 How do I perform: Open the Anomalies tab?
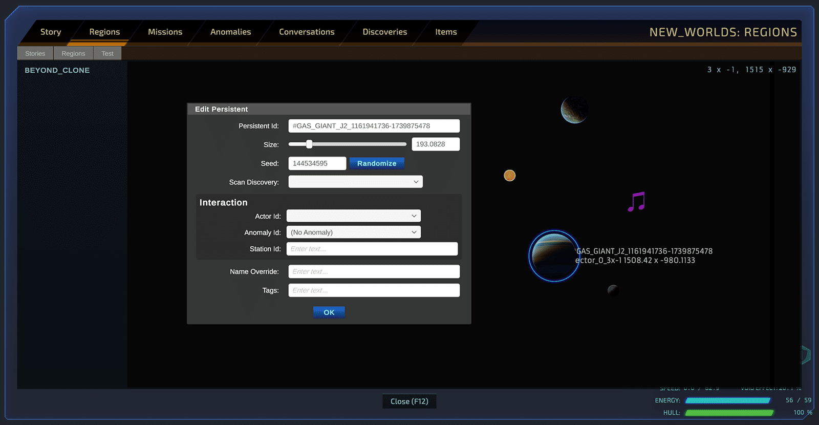click(x=230, y=32)
